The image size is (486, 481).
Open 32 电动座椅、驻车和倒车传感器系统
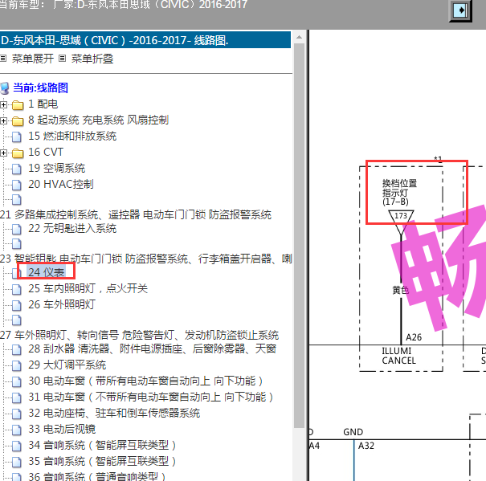(114, 413)
